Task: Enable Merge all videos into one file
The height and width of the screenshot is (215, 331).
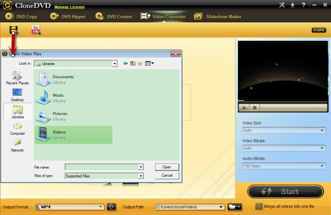Action: pyautogui.click(x=259, y=207)
